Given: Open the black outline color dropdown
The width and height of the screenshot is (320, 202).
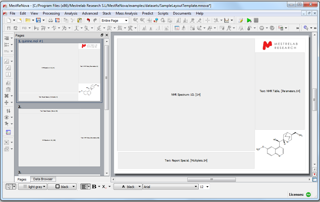Looking at the screenshot, I should pos(62,187).
